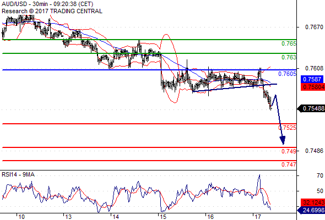
Task: Click the blue downward forecast arrowhead
Action: [283, 140]
